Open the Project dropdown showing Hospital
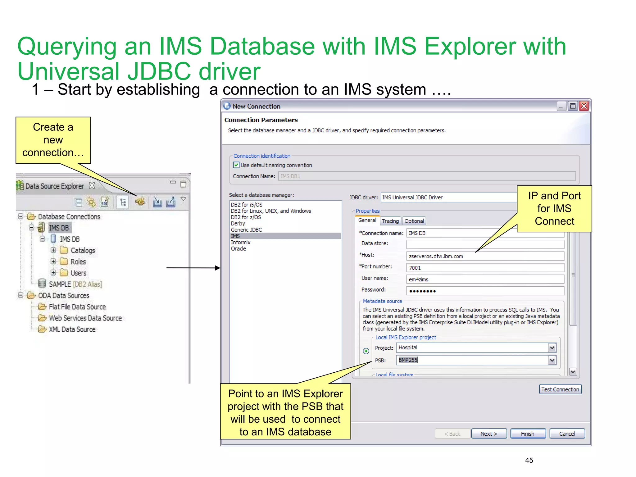 (x=552, y=348)
